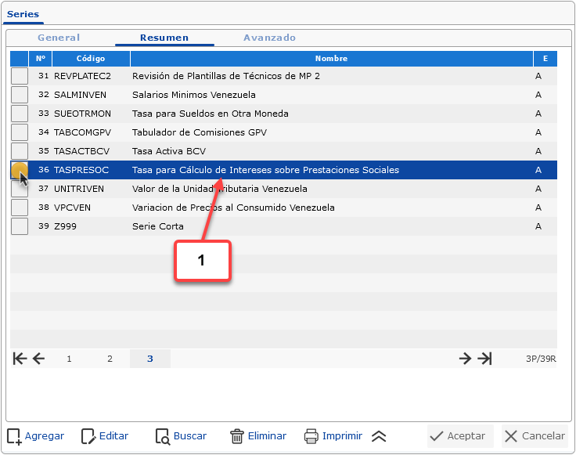Go to first page arrow

coord(20,359)
